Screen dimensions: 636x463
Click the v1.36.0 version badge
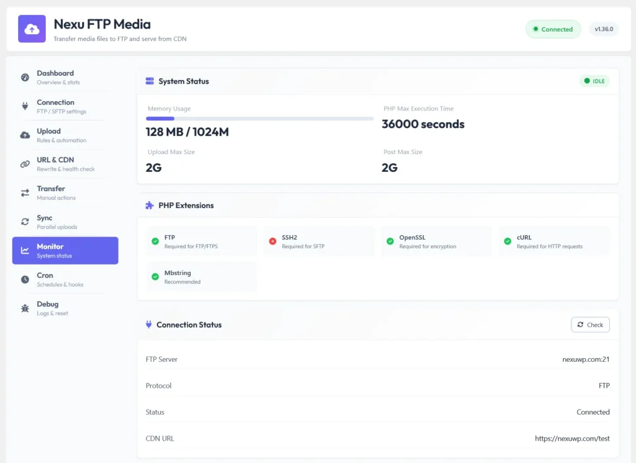point(604,29)
